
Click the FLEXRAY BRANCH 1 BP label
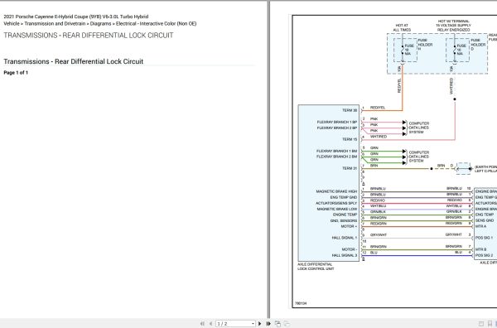(x=337, y=122)
